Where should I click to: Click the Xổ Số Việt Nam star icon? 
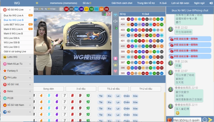pyautogui.click(x=5, y=105)
